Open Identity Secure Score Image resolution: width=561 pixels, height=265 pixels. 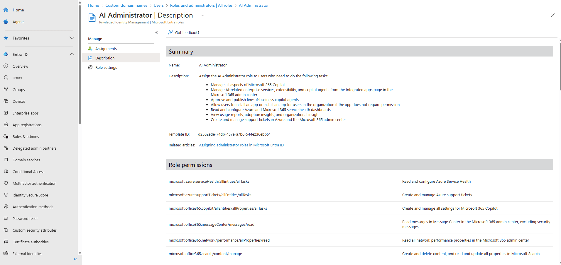tap(30, 195)
